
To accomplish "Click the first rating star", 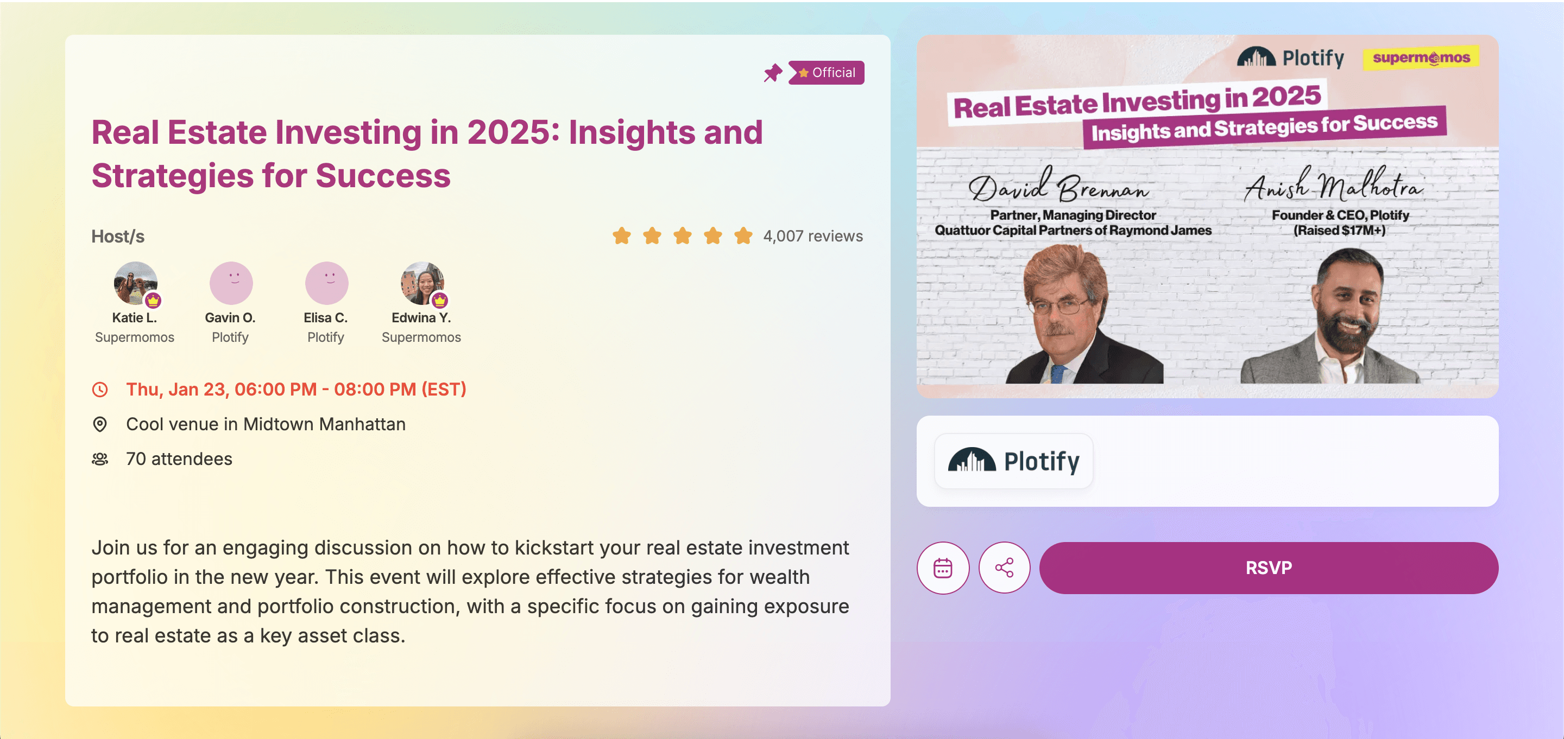I will [x=622, y=235].
